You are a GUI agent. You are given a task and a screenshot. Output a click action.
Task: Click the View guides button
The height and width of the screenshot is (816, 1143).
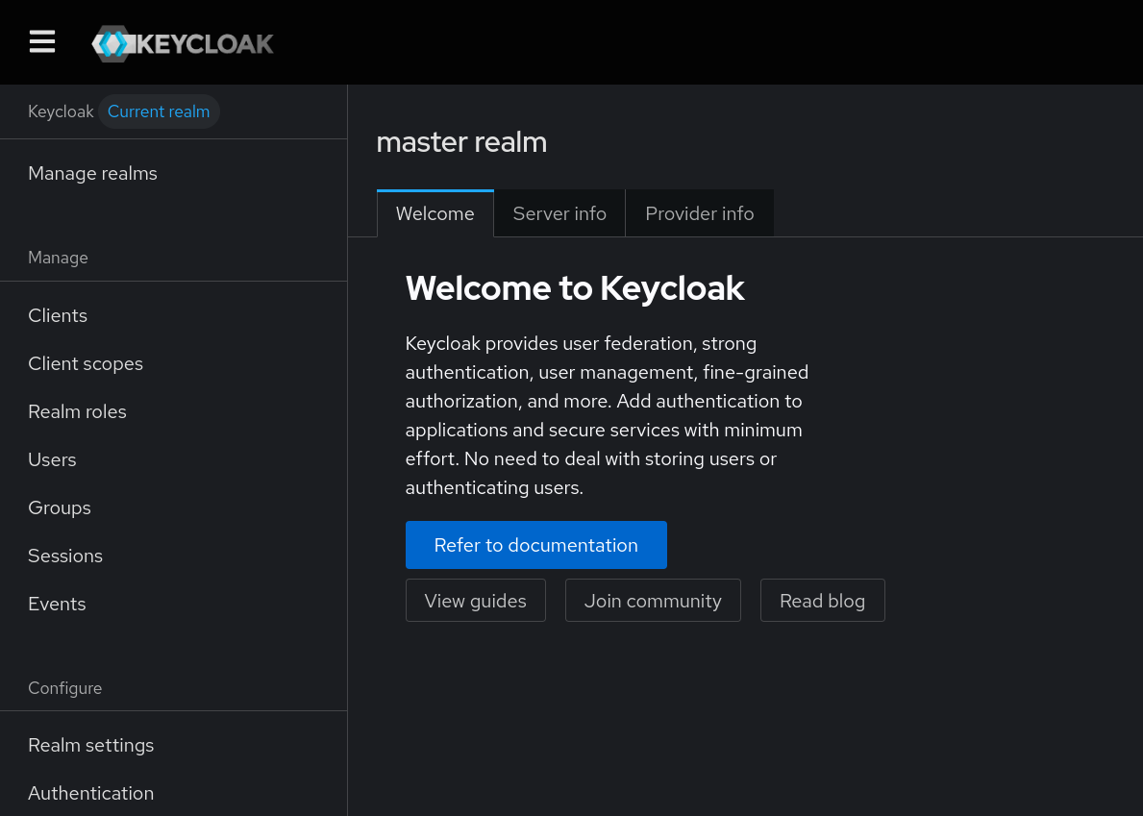[475, 601]
